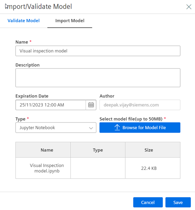Click Browse for Model File button
This screenshot has height=210, width=195.
point(140,128)
